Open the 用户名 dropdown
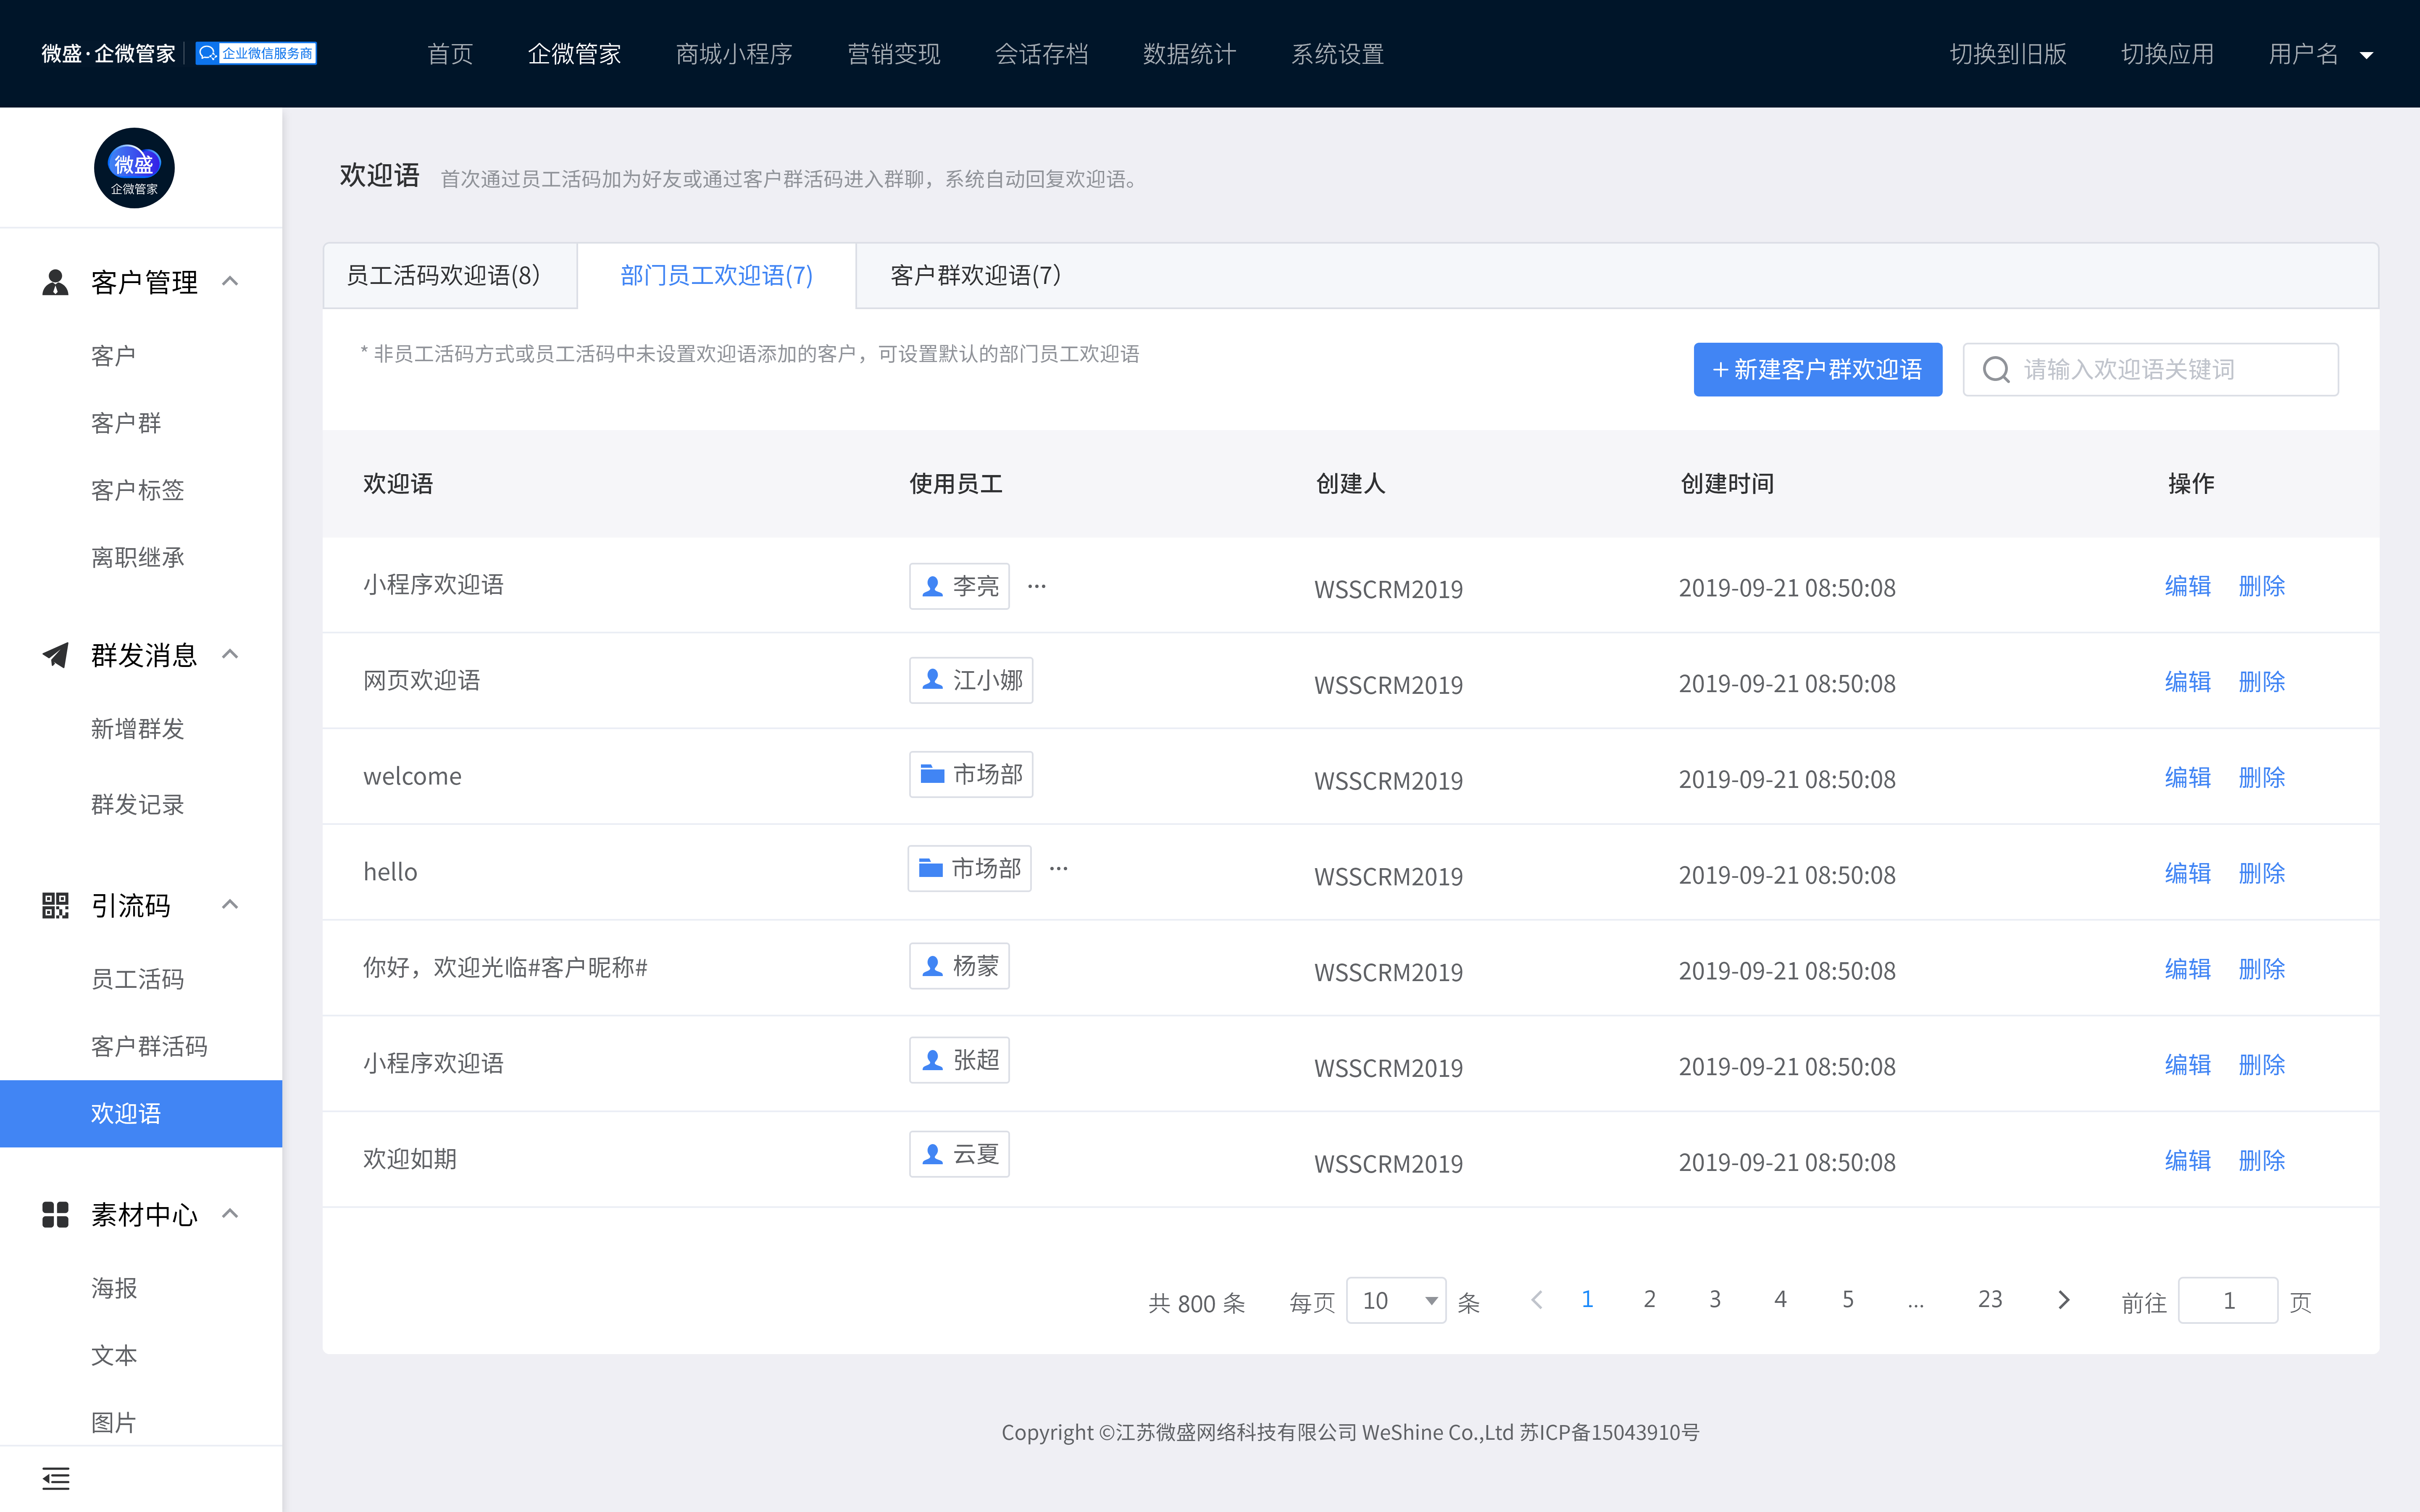This screenshot has width=2420, height=1512. 2320,54
